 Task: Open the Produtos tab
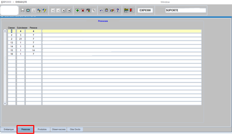(42, 129)
